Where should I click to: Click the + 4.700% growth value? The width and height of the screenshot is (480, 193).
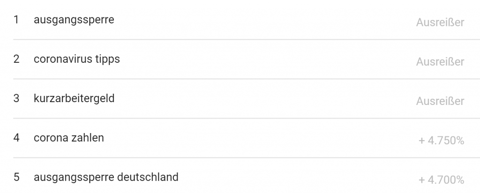click(x=441, y=180)
